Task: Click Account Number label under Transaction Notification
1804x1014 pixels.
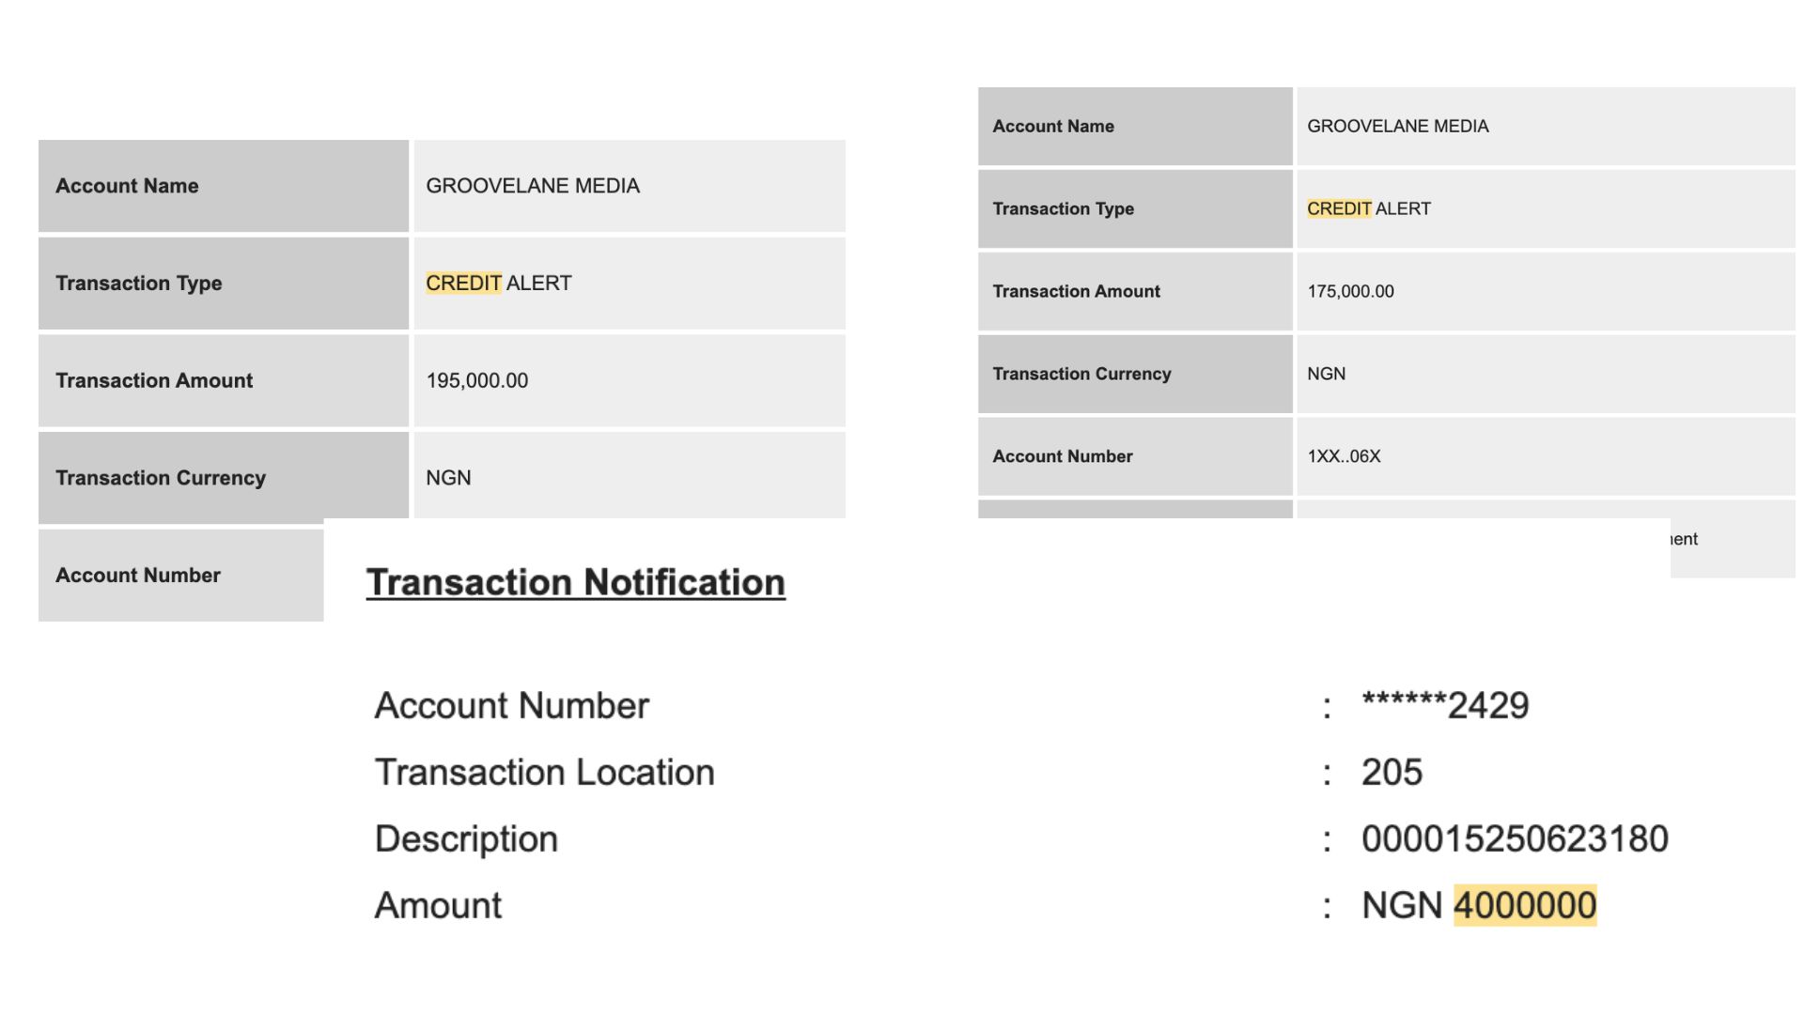Action: coord(512,706)
